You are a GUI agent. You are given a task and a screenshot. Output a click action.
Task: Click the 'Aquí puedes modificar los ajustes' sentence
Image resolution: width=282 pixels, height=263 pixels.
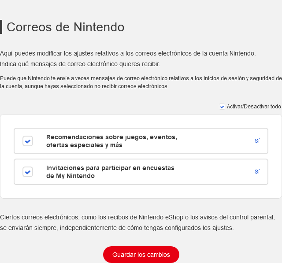[128, 53]
